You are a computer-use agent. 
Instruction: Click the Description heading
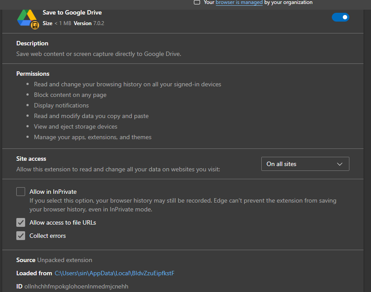[32, 43]
